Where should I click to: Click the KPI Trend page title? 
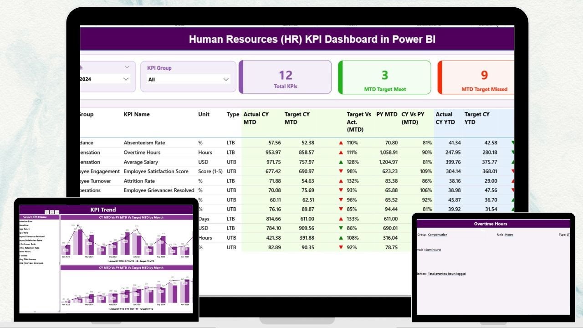click(103, 210)
